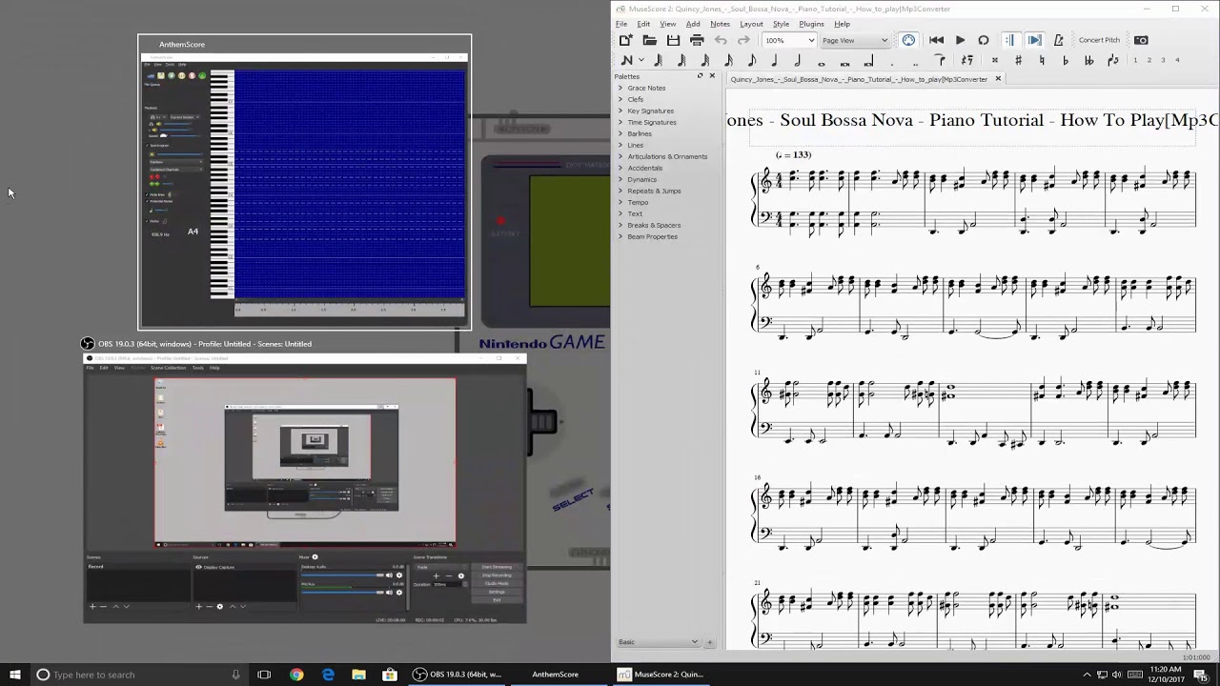
Task: Apply sharp accidental
Action: click(x=1018, y=60)
